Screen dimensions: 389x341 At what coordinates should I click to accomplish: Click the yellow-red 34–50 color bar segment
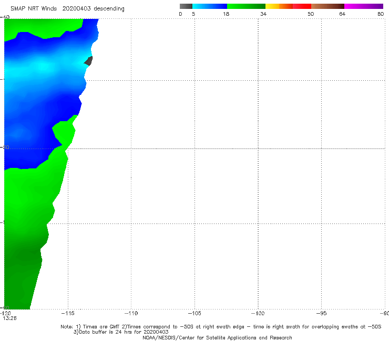click(x=288, y=6)
